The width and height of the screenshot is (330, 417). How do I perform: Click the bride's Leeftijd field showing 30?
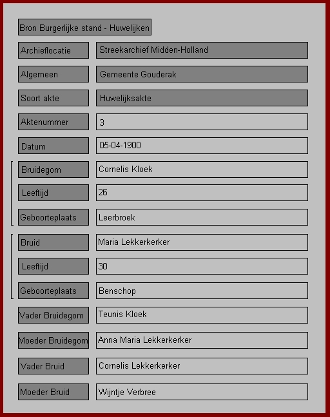click(202, 266)
